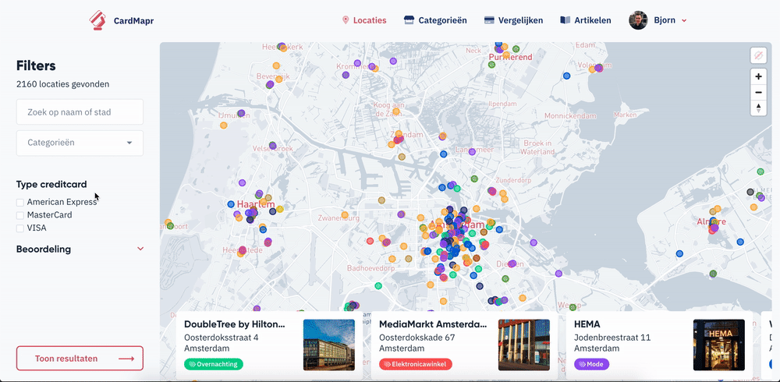Image resolution: width=780 pixels, height=382 pixels.
Task: Click the Purmerend label on the map
Action: coord(510,57)
